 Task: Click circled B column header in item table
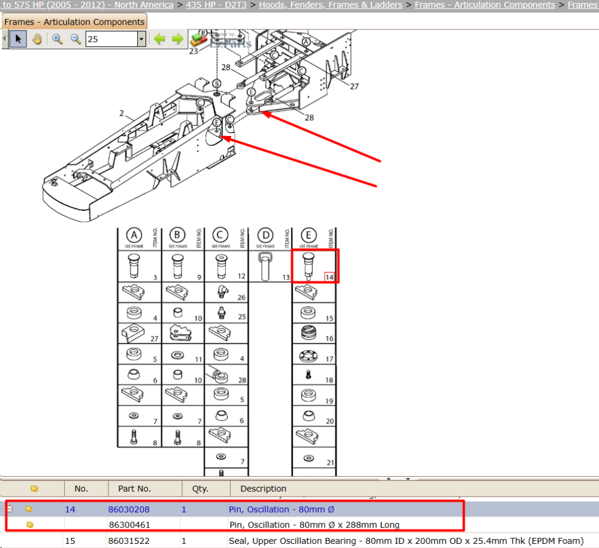point(177,235)
